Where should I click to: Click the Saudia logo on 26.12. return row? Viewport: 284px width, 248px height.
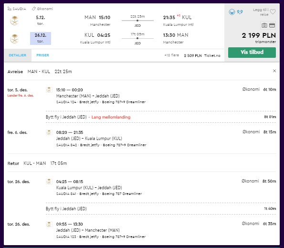(14, 38)
